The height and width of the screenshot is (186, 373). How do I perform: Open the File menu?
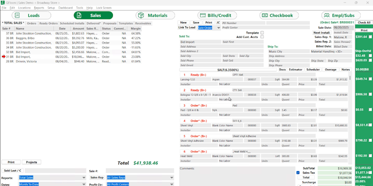click(x=4, y=8)
